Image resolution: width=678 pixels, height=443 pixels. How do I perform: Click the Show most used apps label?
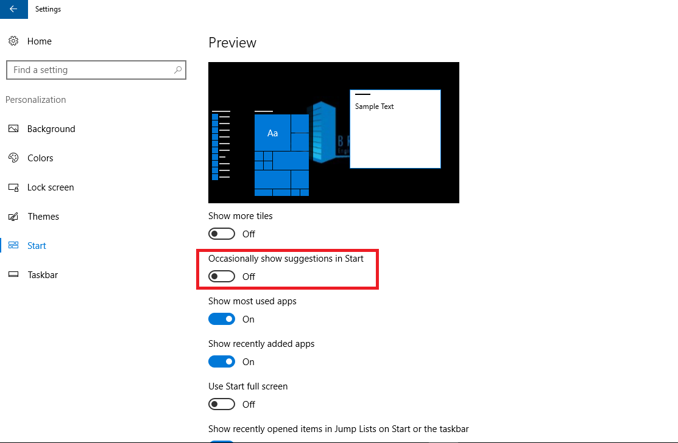click(252, 301)
